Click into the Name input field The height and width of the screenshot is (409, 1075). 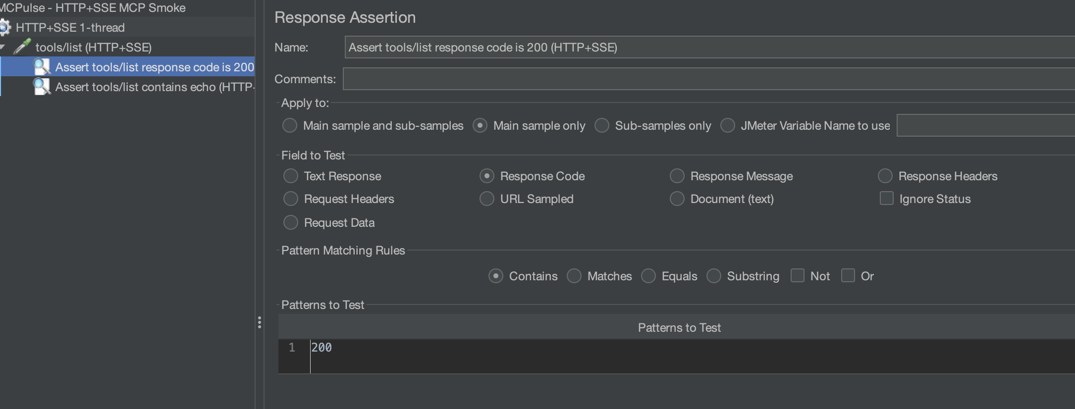709,47
